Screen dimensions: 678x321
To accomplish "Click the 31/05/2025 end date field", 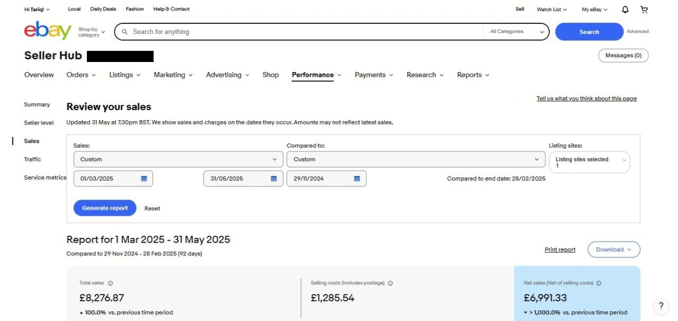I will 243,179.
